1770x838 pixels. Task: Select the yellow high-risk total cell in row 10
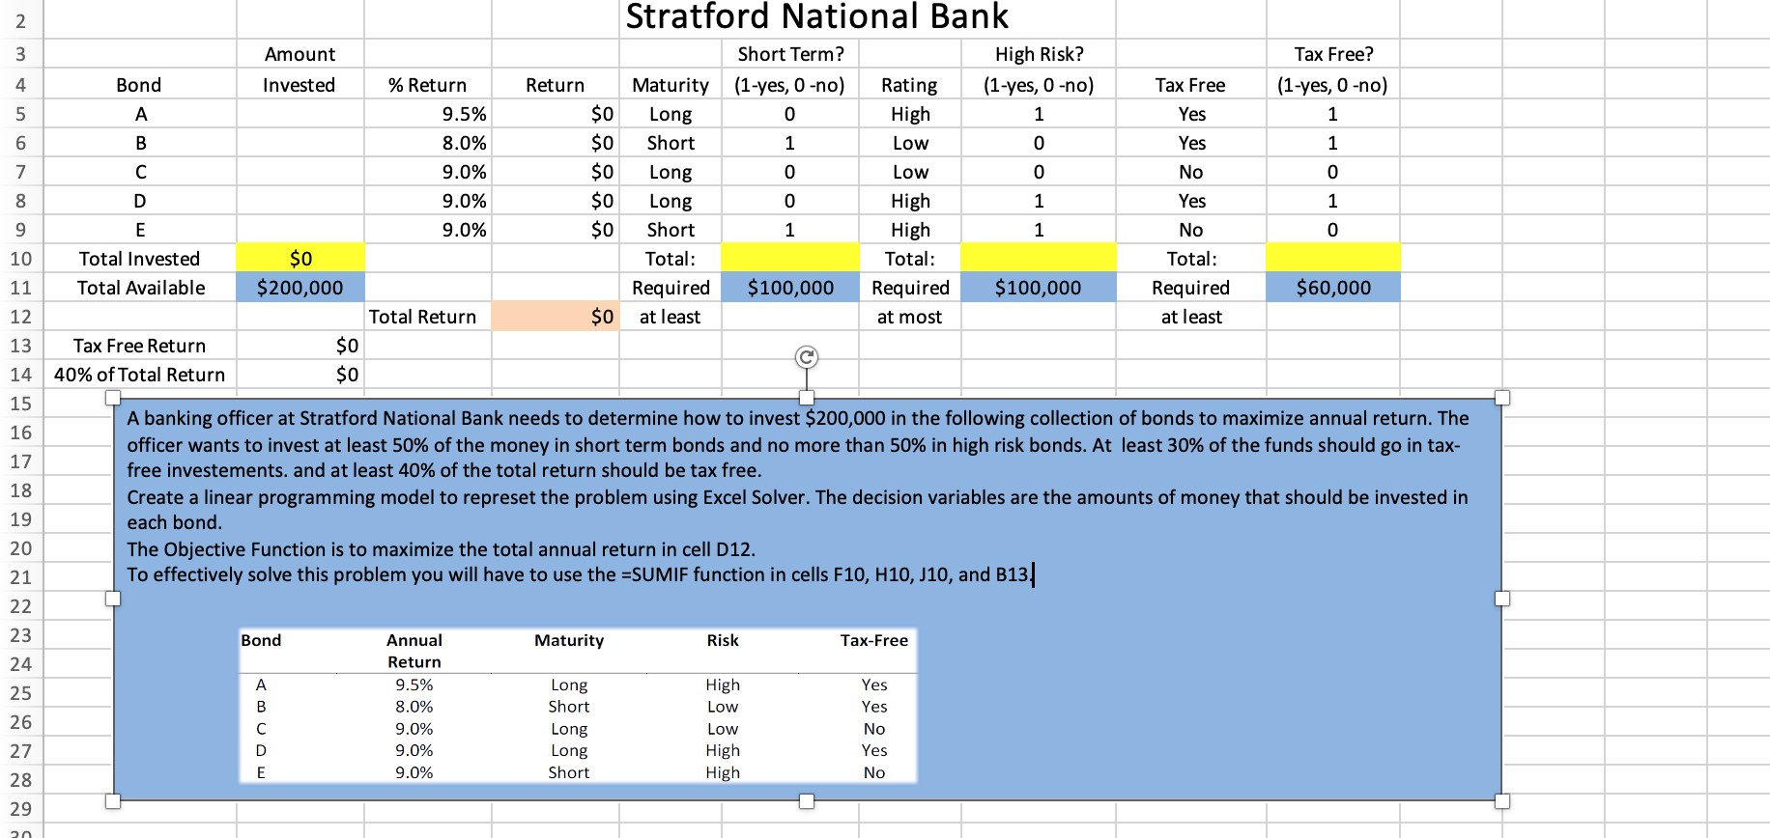(1039, 259)
